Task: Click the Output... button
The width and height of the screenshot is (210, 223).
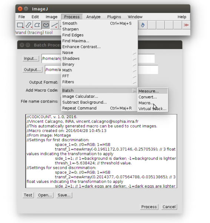Action: point(32,70)
